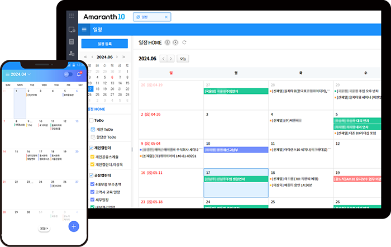The width and height of the screenshot is (391, 247).
Task: Select date 29 in mini calendar
Action: pos(127,94)
